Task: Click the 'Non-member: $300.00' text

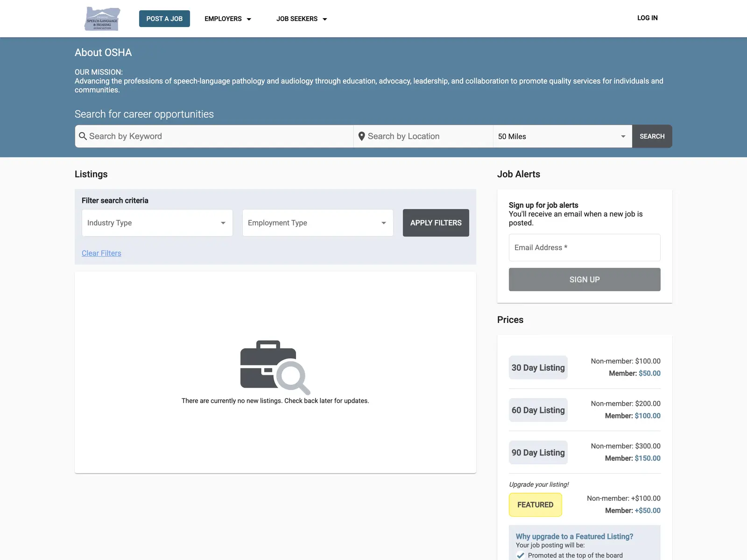Action: (626, 446)
